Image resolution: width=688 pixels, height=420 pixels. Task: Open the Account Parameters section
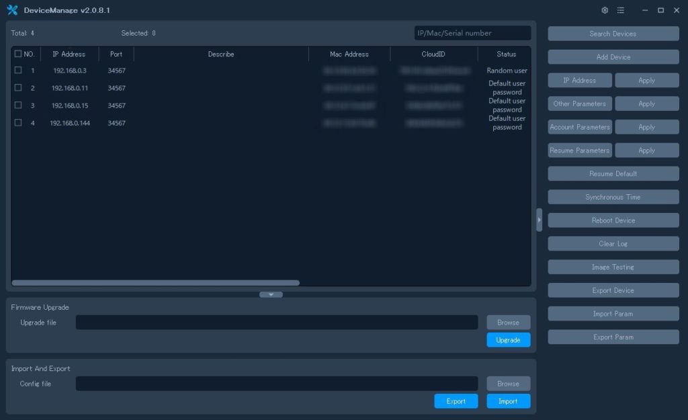[580, 127]
